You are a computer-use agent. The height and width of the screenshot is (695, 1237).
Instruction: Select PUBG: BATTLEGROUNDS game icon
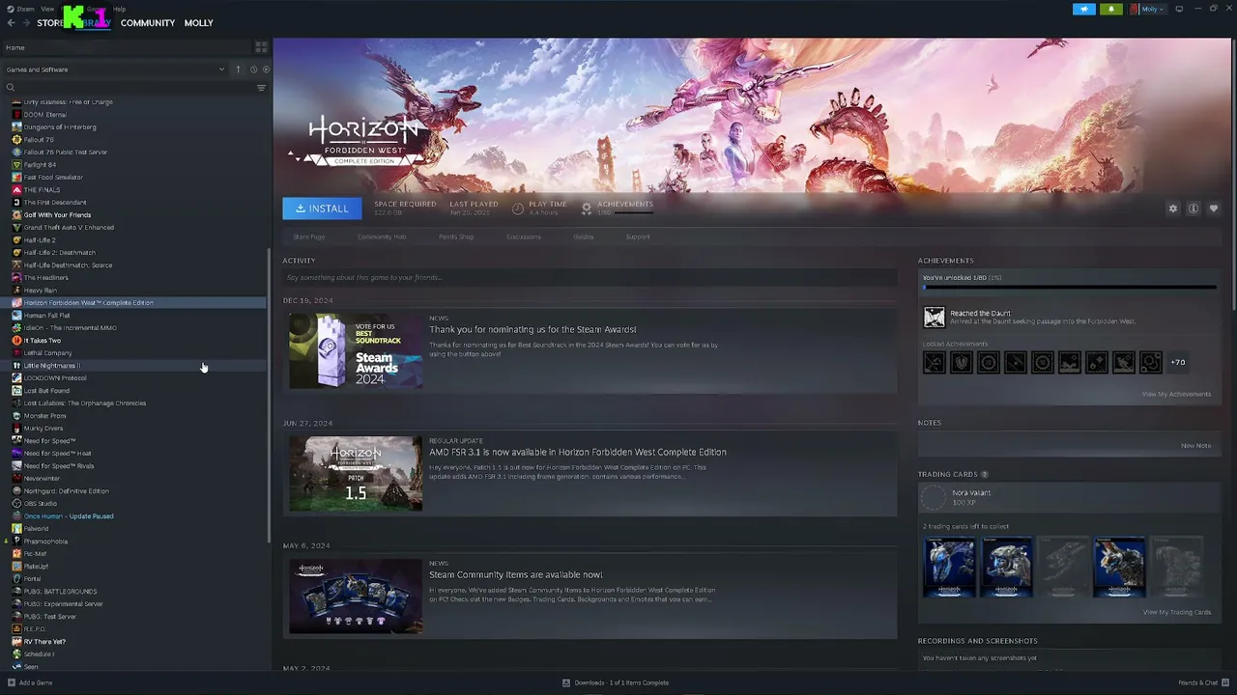coord(16,592)
